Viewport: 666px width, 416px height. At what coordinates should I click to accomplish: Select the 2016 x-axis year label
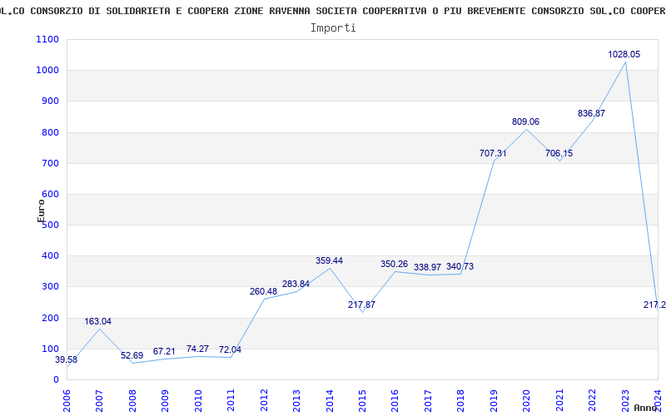[395, 400]
